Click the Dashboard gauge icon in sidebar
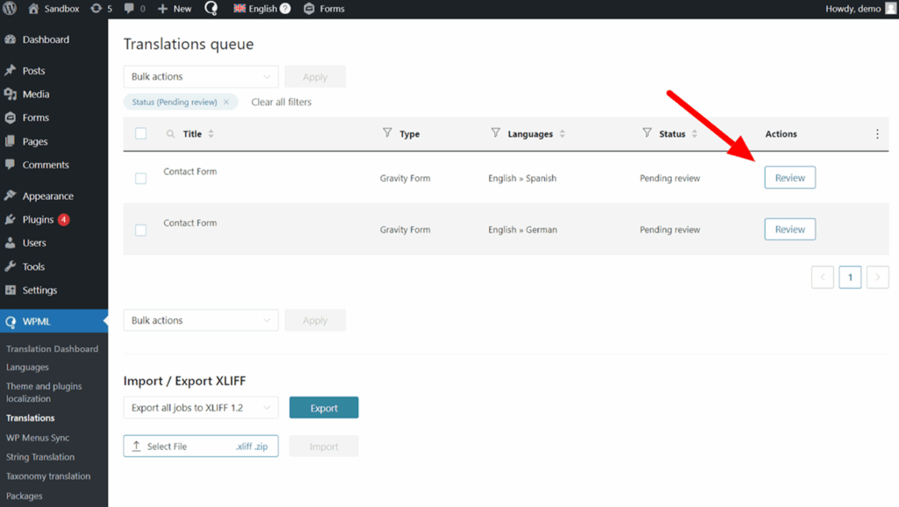Viewport: 899px width, 507px height. click(x=11, y=39)
